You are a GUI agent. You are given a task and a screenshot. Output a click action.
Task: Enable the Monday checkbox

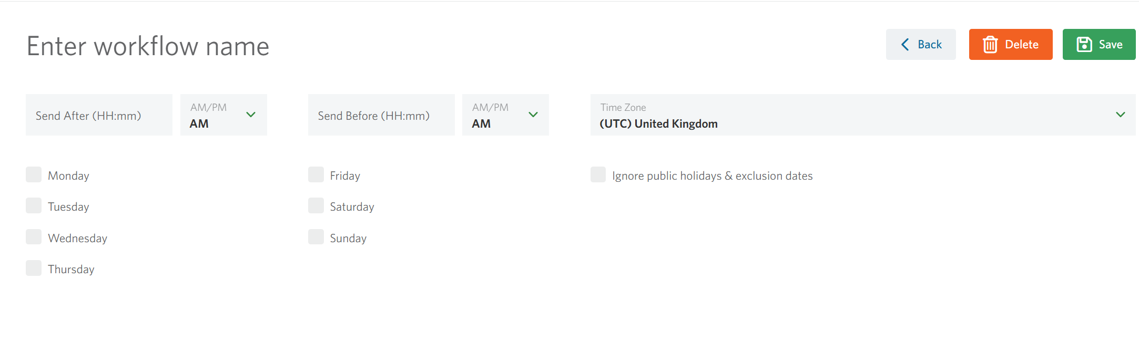point(34,174)
